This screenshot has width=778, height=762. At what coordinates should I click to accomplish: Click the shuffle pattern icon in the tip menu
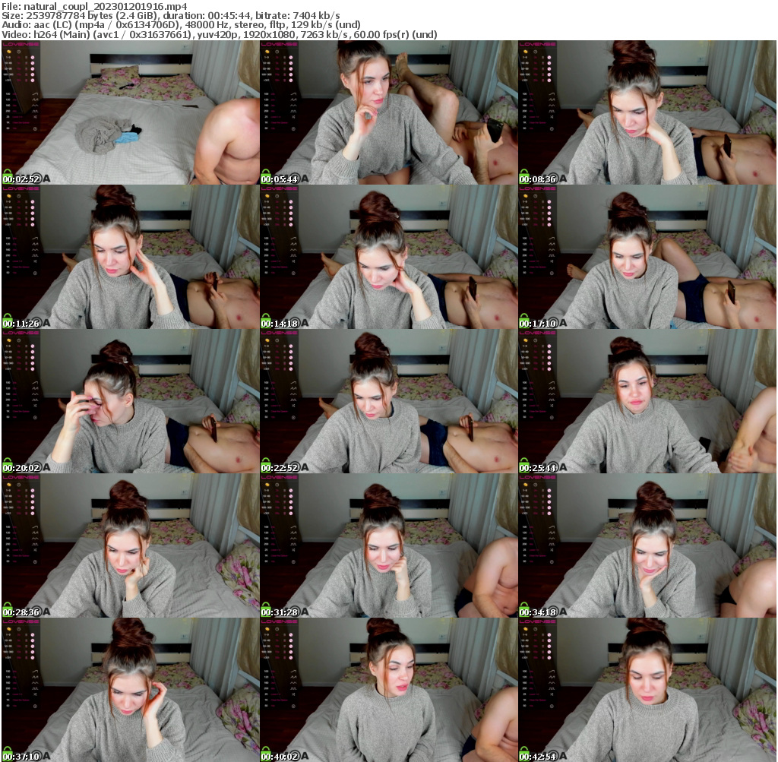coord(34,116)
